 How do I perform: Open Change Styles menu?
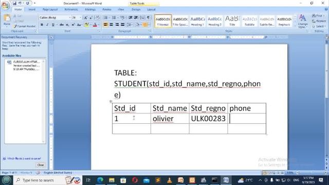303,21
